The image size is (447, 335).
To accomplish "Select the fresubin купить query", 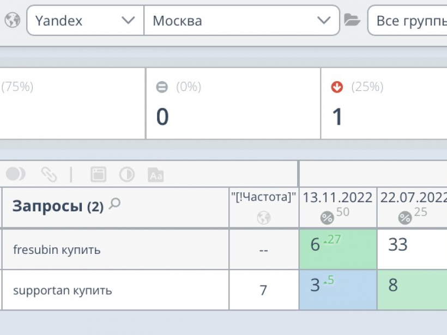I will tap(57, 249).
